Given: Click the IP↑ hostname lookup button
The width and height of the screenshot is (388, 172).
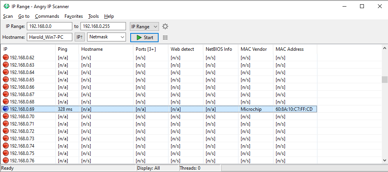Looking at the screenshot, I should pyautogui.click(x=80, y=37).
